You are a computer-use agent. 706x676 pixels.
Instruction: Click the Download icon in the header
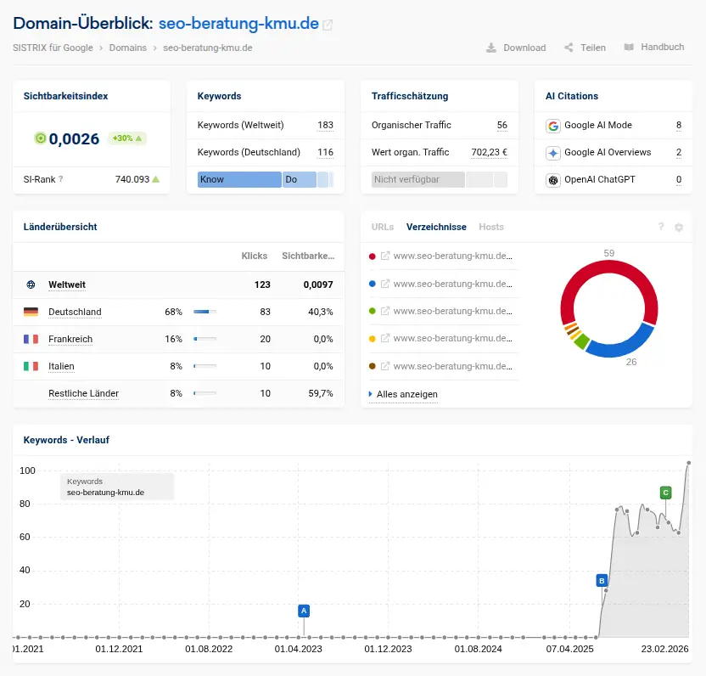(x=491, y=48)
